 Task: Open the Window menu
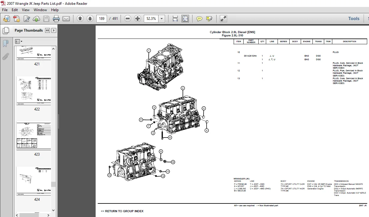[x=40, y=10]
